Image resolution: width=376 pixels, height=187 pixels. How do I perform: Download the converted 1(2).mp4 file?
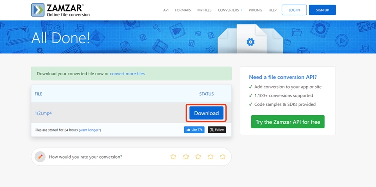pos(206,113)
